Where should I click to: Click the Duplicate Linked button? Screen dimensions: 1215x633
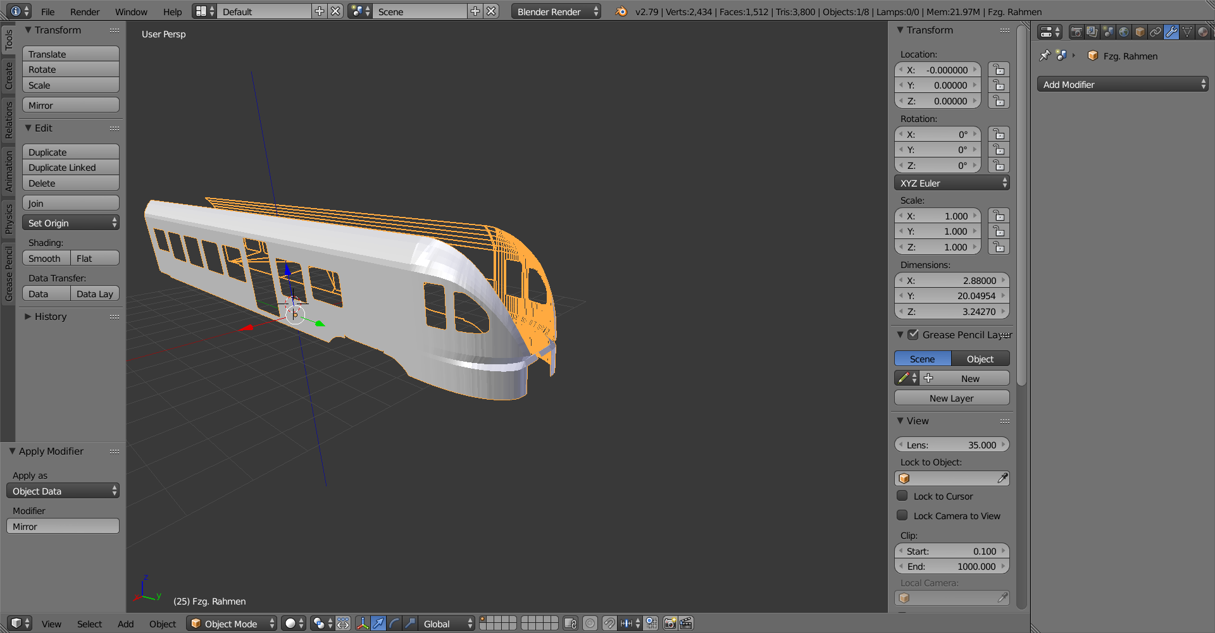[x=70, y=168]
